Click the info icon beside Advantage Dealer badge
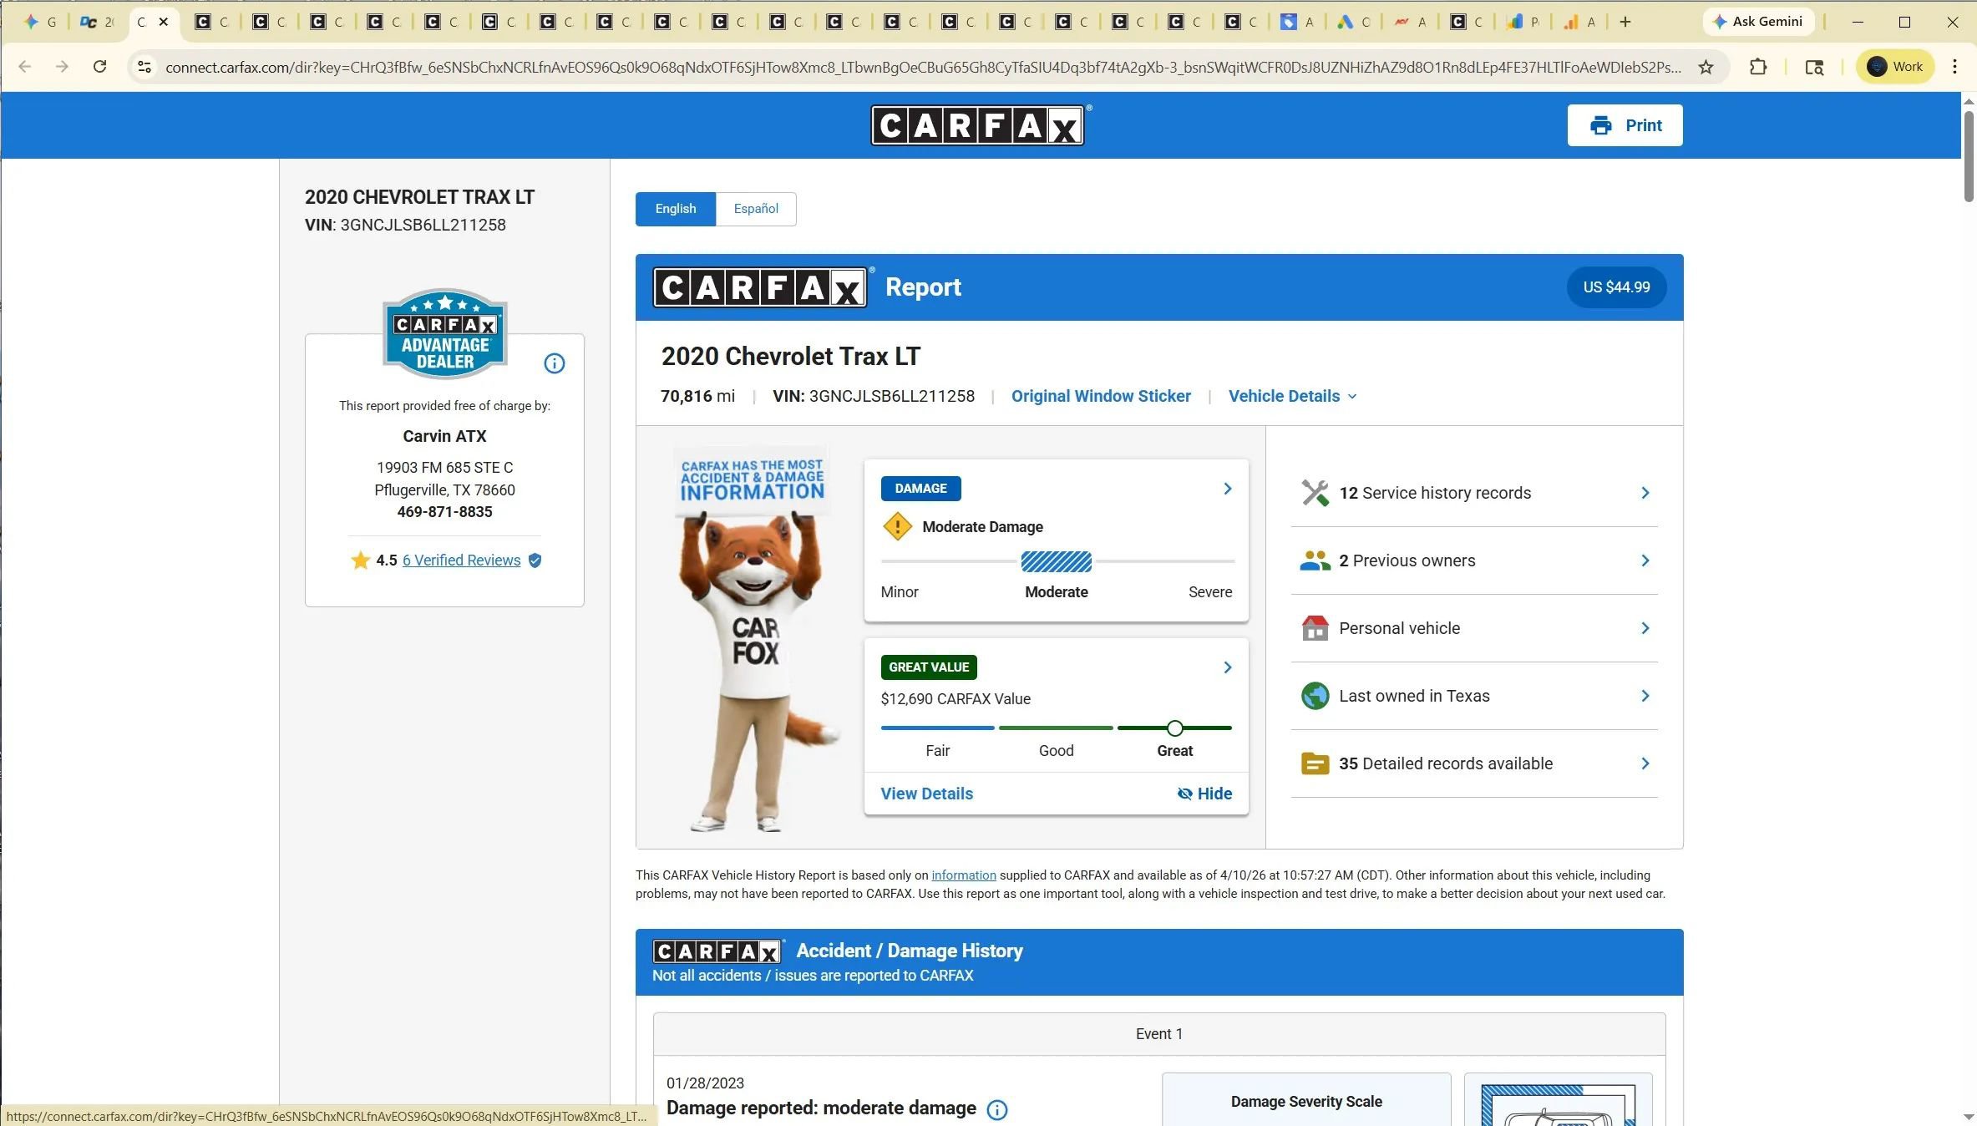 pyautogui.click(x=554, y=363)
